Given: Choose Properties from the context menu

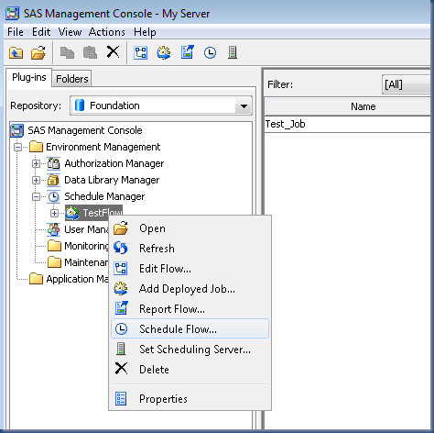Looking at the screenshot, I should 190,399.
